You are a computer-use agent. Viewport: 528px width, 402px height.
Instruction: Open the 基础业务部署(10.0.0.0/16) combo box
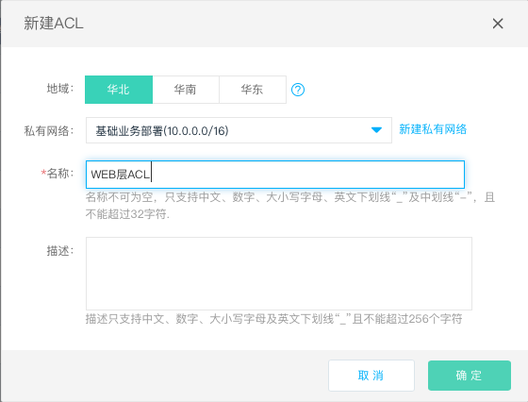point(239,130)
